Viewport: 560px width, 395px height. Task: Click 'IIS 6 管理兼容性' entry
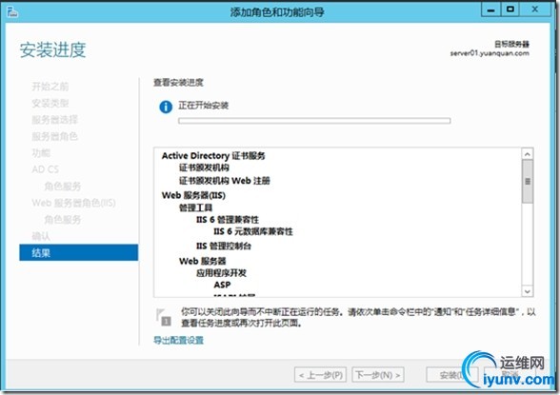[x=227, y=220]
